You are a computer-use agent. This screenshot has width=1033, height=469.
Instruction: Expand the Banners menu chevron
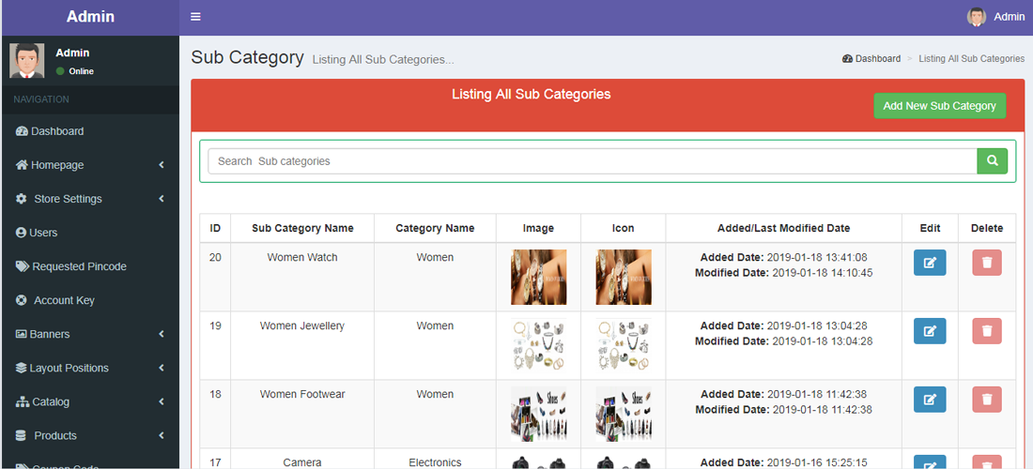coord(162,334)
